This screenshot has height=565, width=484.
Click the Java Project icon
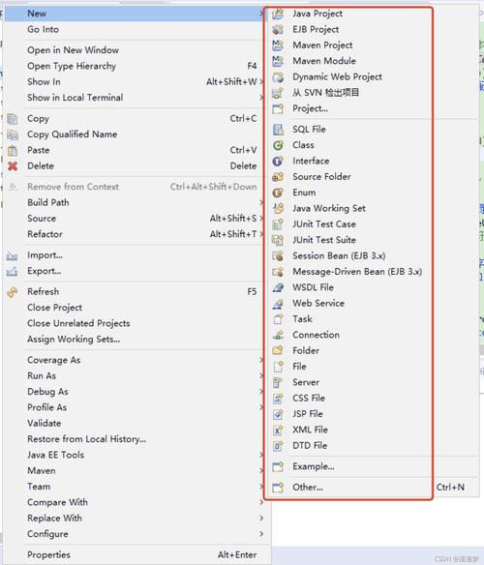278,14
